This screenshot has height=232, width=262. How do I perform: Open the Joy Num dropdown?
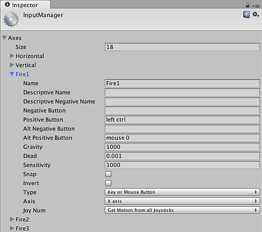pyautogui.click(x=182, y=210)
